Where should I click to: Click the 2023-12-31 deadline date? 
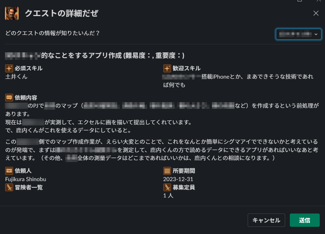(178, 179)
